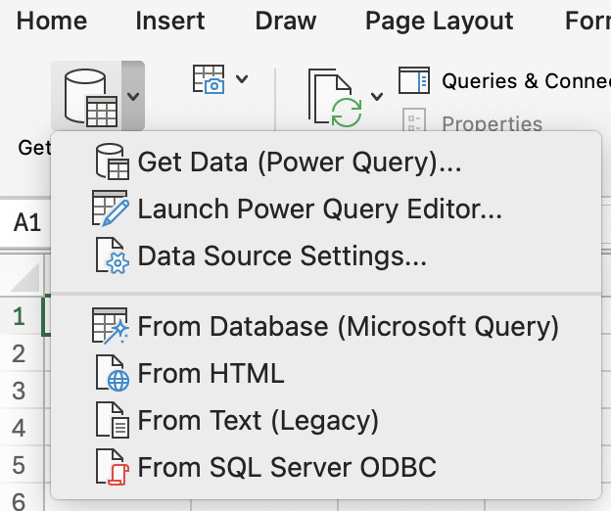Click the Refresh All icon
The height and width of the screenshot is (511, 611).
(x=335, y=98)
